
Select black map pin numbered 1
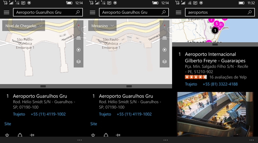tap(215, 31)
